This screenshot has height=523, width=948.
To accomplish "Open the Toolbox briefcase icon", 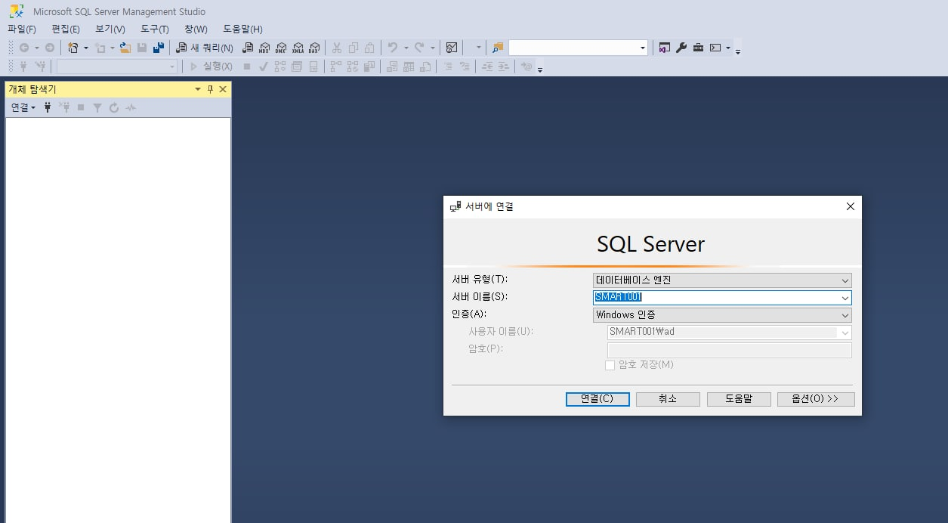I will point(698,48).
